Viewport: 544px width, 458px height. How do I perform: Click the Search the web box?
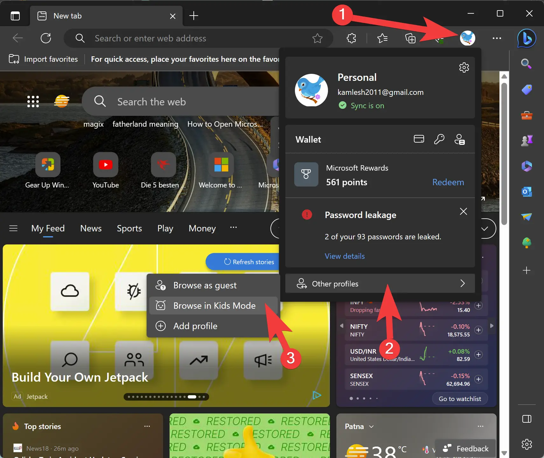pos(181,102)
